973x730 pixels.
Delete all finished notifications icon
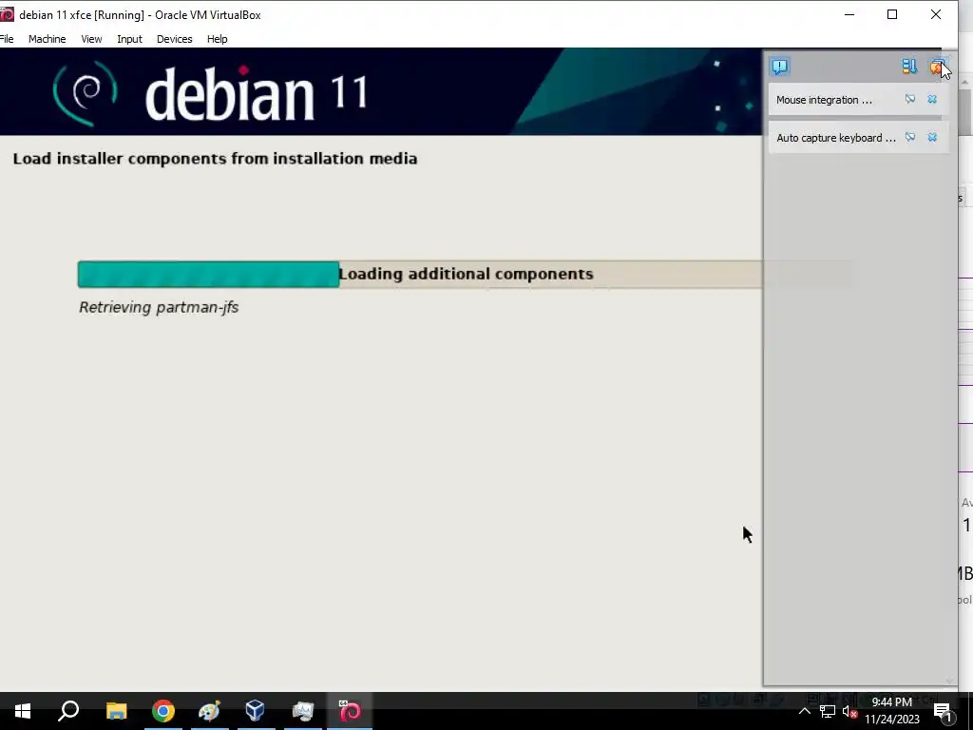tap(936, 67)
